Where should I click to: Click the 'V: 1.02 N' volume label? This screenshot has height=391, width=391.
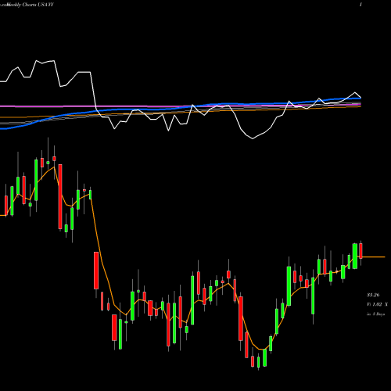(377, 304)
